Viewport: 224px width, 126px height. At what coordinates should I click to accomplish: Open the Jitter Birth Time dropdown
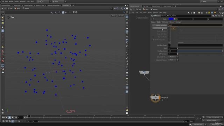[x=174, y=57]
